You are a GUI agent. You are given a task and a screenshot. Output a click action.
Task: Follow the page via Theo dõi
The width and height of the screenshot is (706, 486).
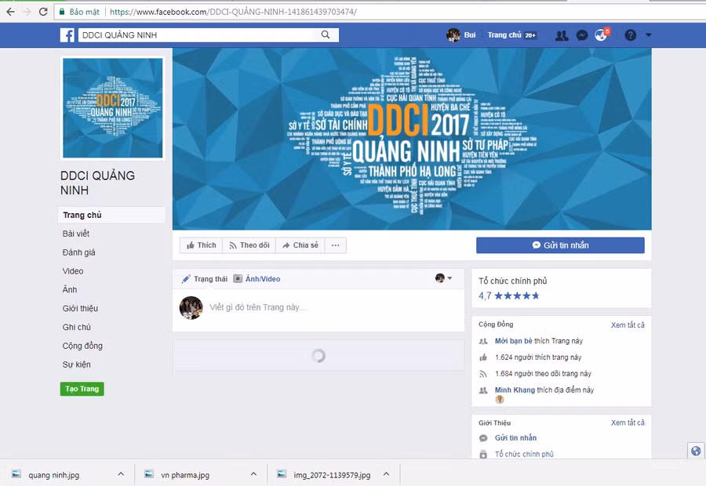pyautogui.click(x=249, y=245)
